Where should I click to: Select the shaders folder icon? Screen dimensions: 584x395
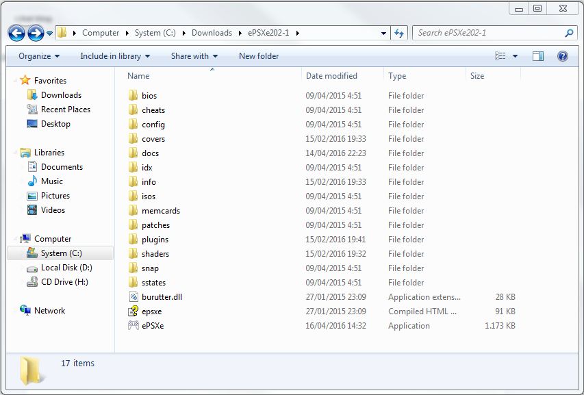(x=133, y=254)
